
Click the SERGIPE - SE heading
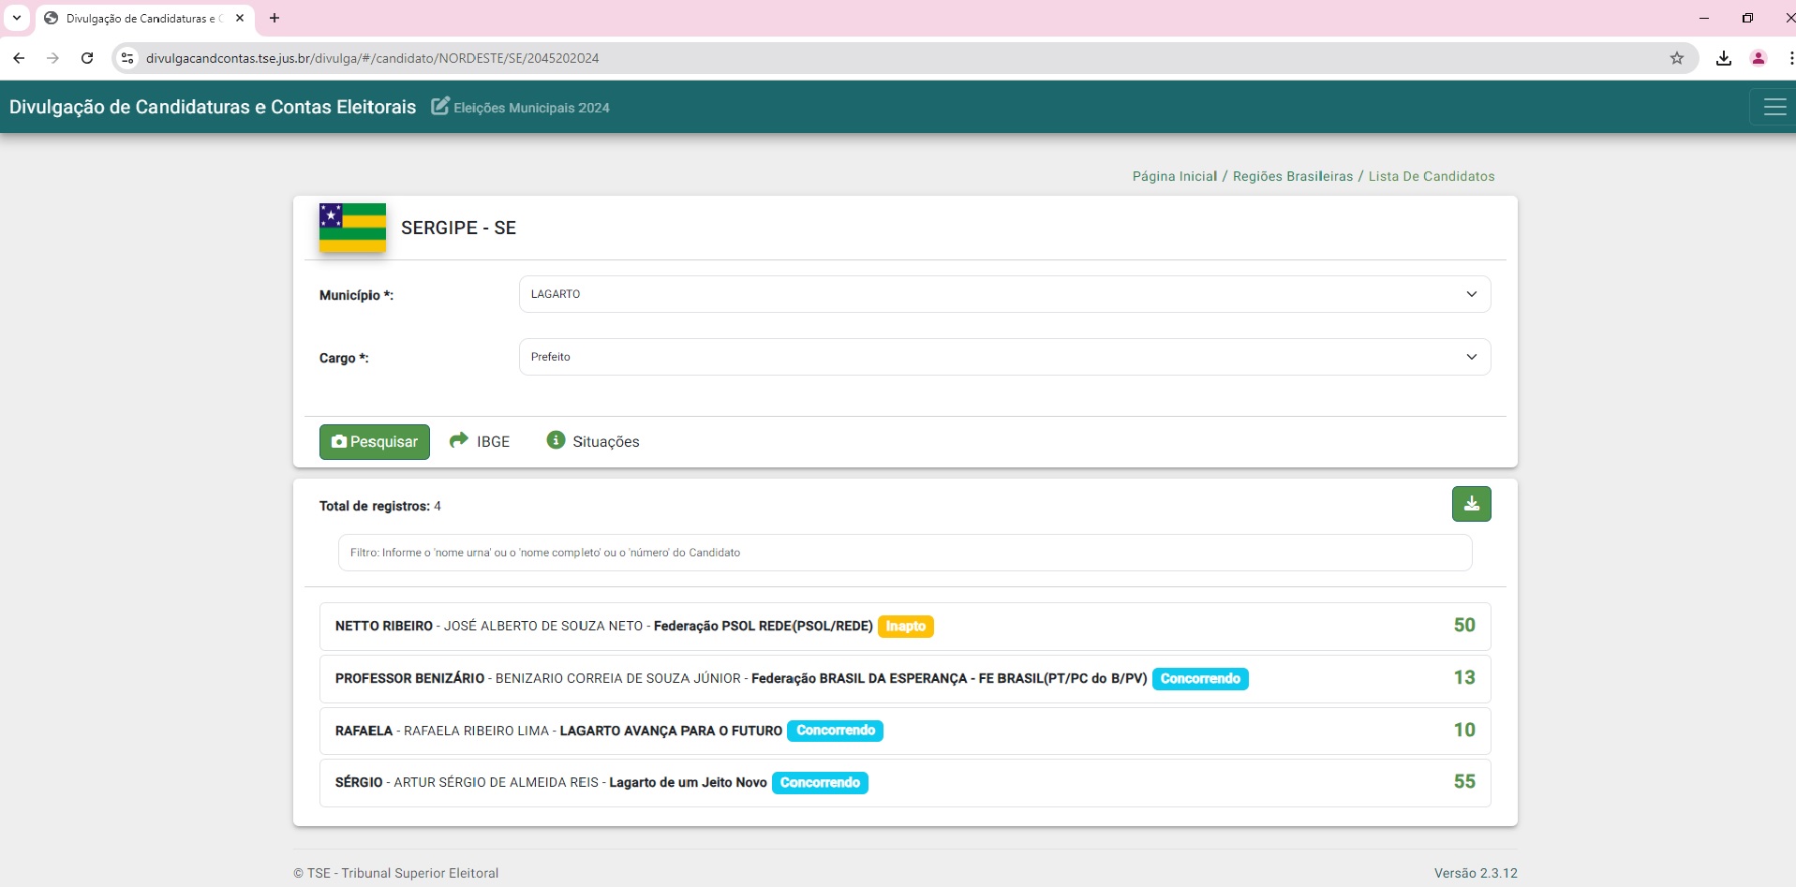click(x=459, y=228)
